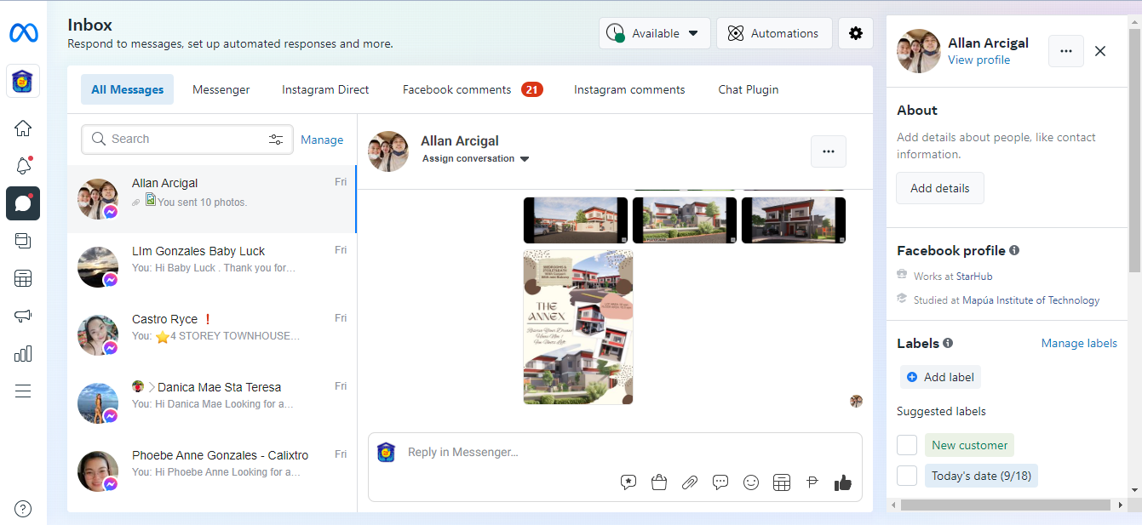Open profile panel more options ellipsis
Image resolution: width=1142 pixels, height=525 pixels.
tap(1066, 51)
